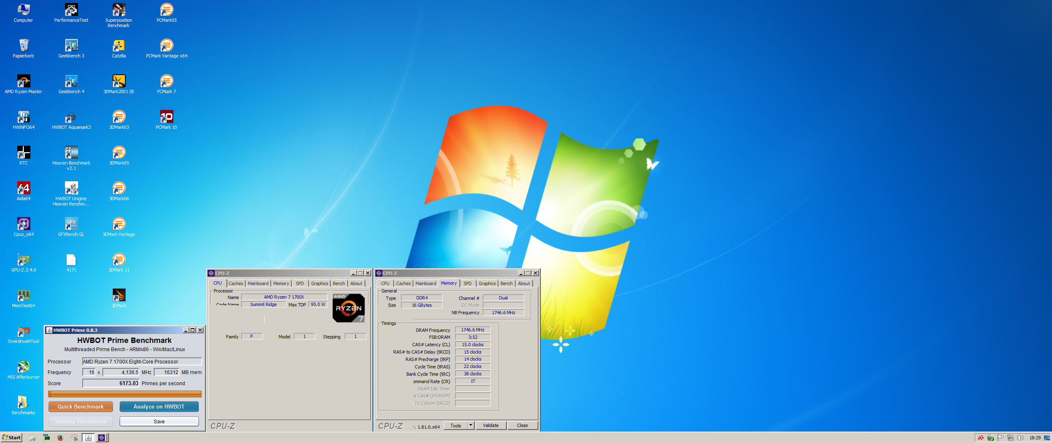Open GPU-Z.2.4.0 desktop icon
Image resolution: width=1052 pixels, height=443 pixels.
point(23,263)
